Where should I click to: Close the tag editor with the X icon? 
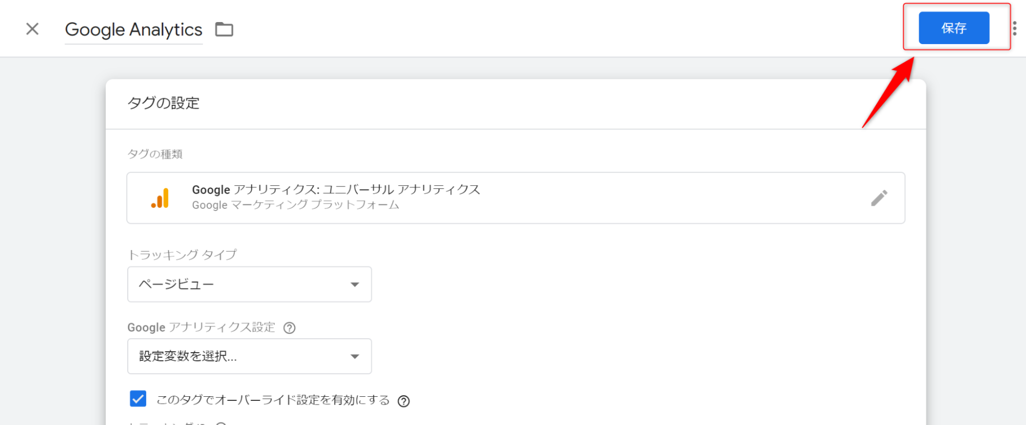[x=32, y=29]
